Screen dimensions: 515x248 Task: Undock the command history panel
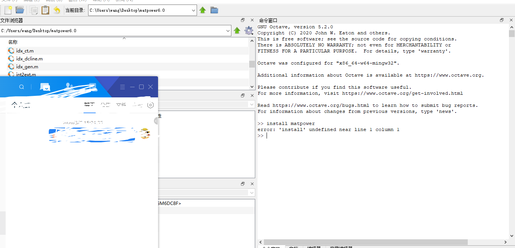tap(243, 184)
